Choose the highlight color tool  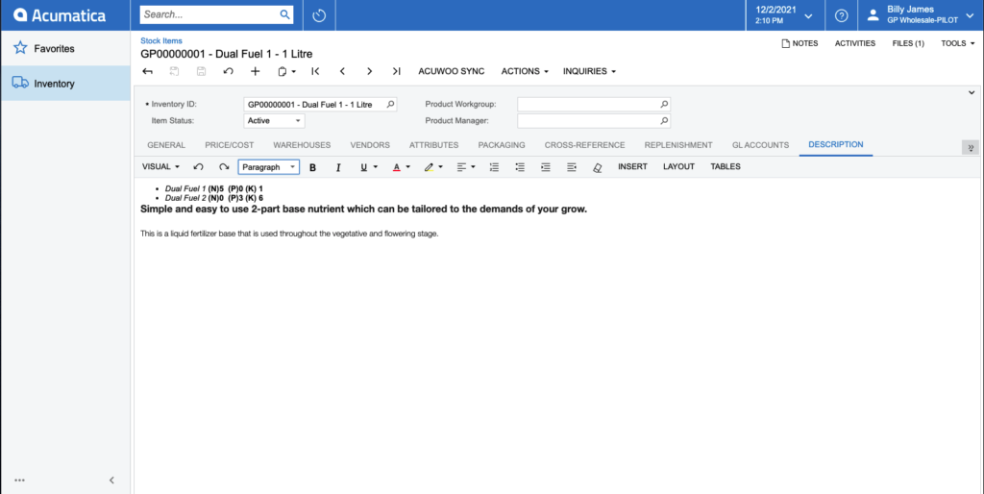(x=430, y=167)
